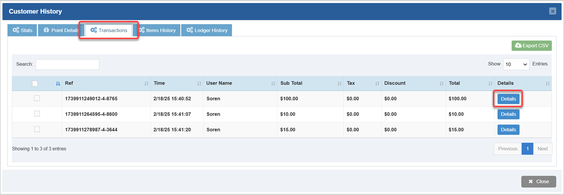Switch to the Ledger History tab
This screenshot has width=564, height=195.
tap(206, 30)
